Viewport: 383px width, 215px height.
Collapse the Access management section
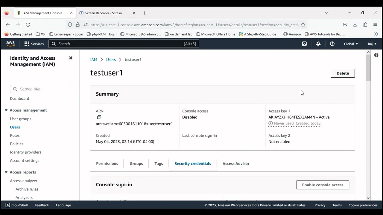[x=6, y=110]
